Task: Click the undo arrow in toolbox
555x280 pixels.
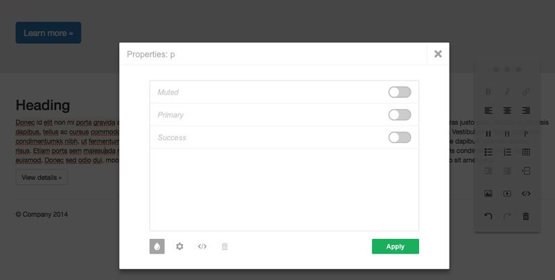Action: tap(488, 216)
